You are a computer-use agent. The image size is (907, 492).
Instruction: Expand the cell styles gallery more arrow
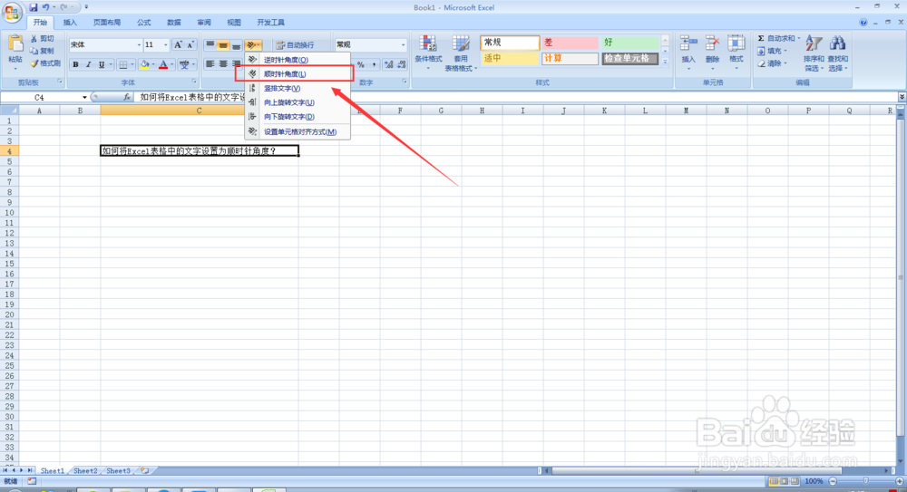pyautogui.click(x=665, y=62)
